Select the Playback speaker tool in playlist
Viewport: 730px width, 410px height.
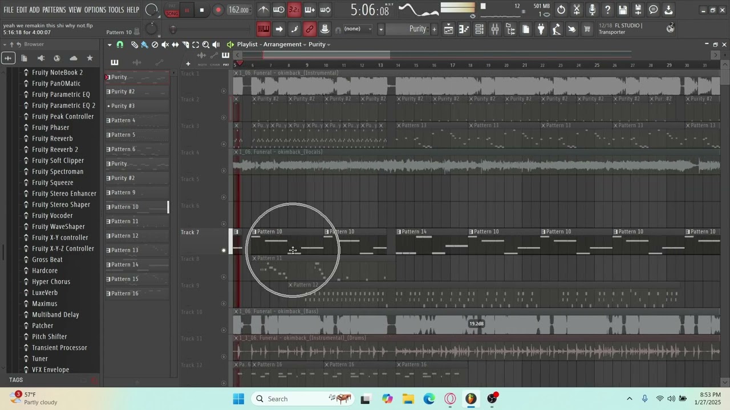pyautogui.click(x=216, y=44)
